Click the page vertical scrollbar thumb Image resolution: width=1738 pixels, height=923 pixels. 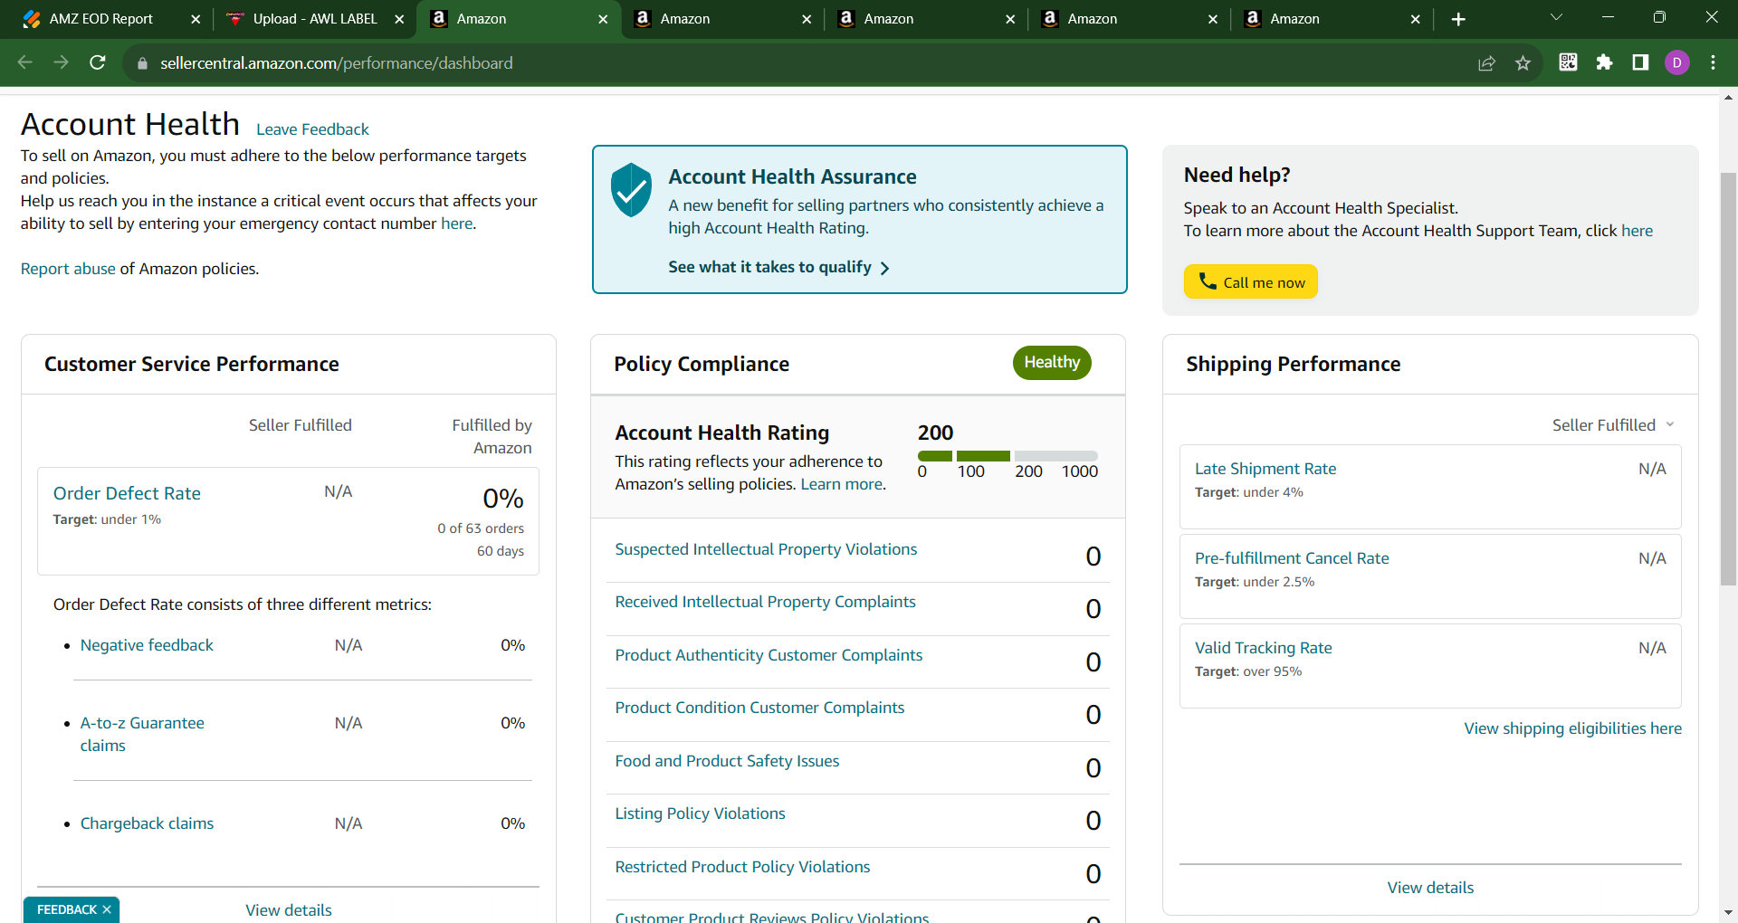tap(1728, 378)
